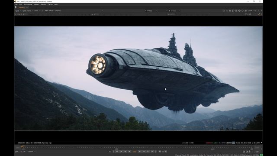This screenshot has width=277, height=156.
Task: Open the Edit menu
Action: coord(21,4)
